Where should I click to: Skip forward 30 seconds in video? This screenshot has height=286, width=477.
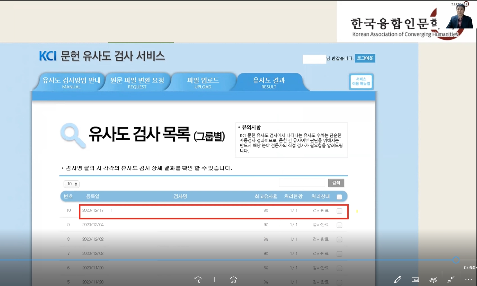234,280
